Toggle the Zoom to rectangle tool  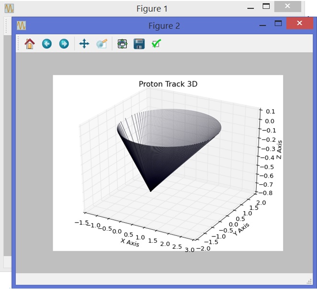tap(101, 44)
